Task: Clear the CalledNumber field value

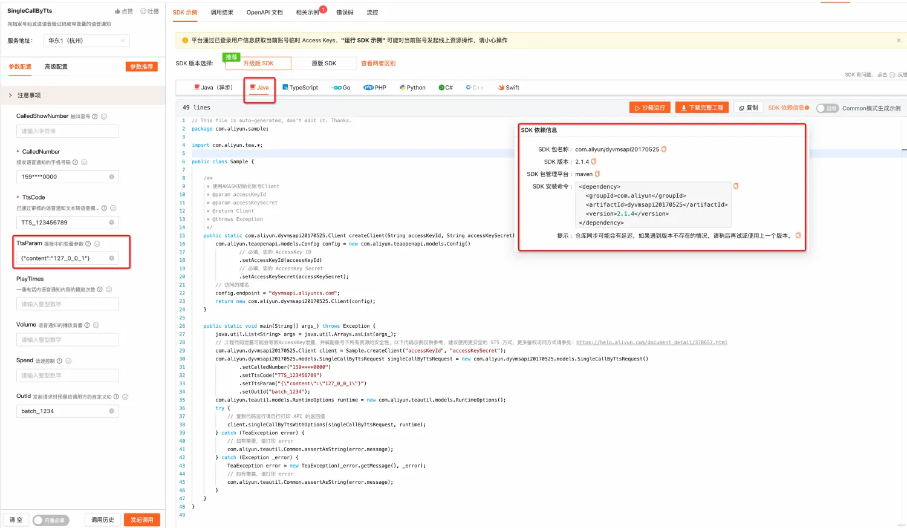Action: coord(112,177)
